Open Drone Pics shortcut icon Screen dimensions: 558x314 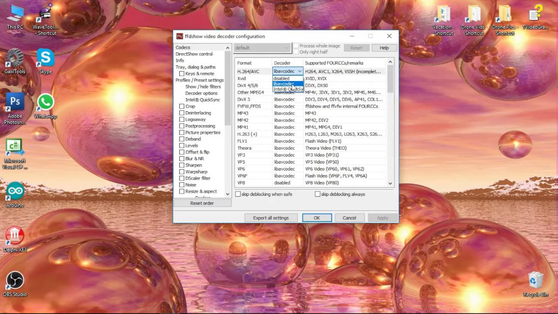(505, 21)
